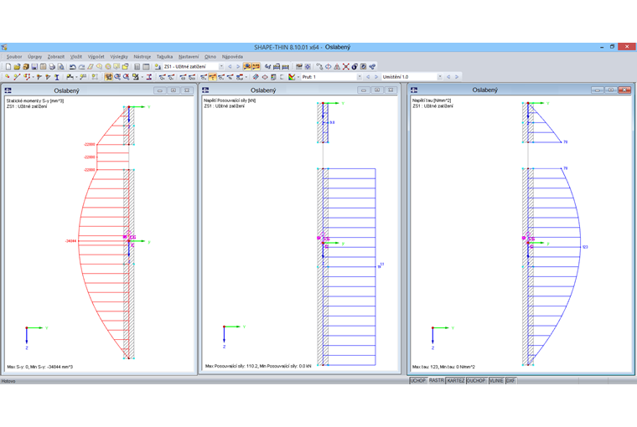Click the -34044 value label in the left diagram
This screenshot has width=637, height=427.
pyautogui.click(x=70, y=241)
